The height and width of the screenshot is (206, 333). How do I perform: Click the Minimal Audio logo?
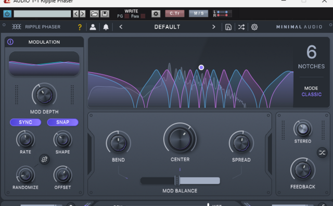tap(299, 27)
